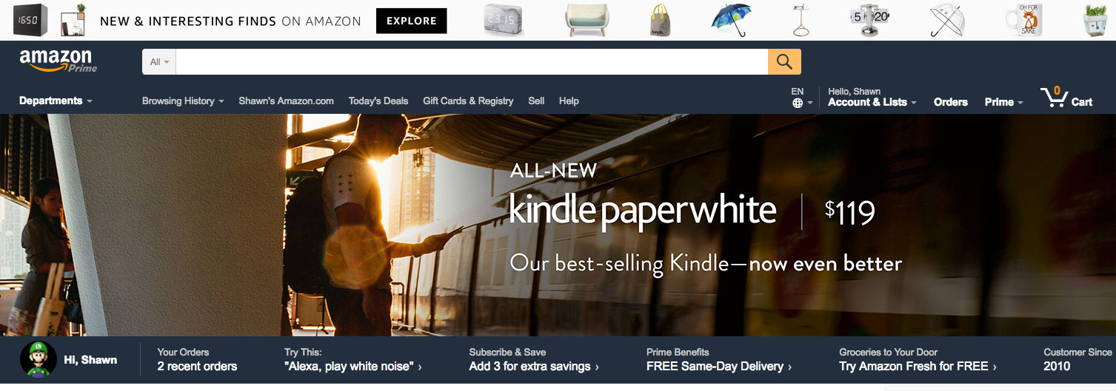Focus the Amazon search input field
Image resolution: width=1116 pixels, height=391 pixels.
[x=472, y=62]
